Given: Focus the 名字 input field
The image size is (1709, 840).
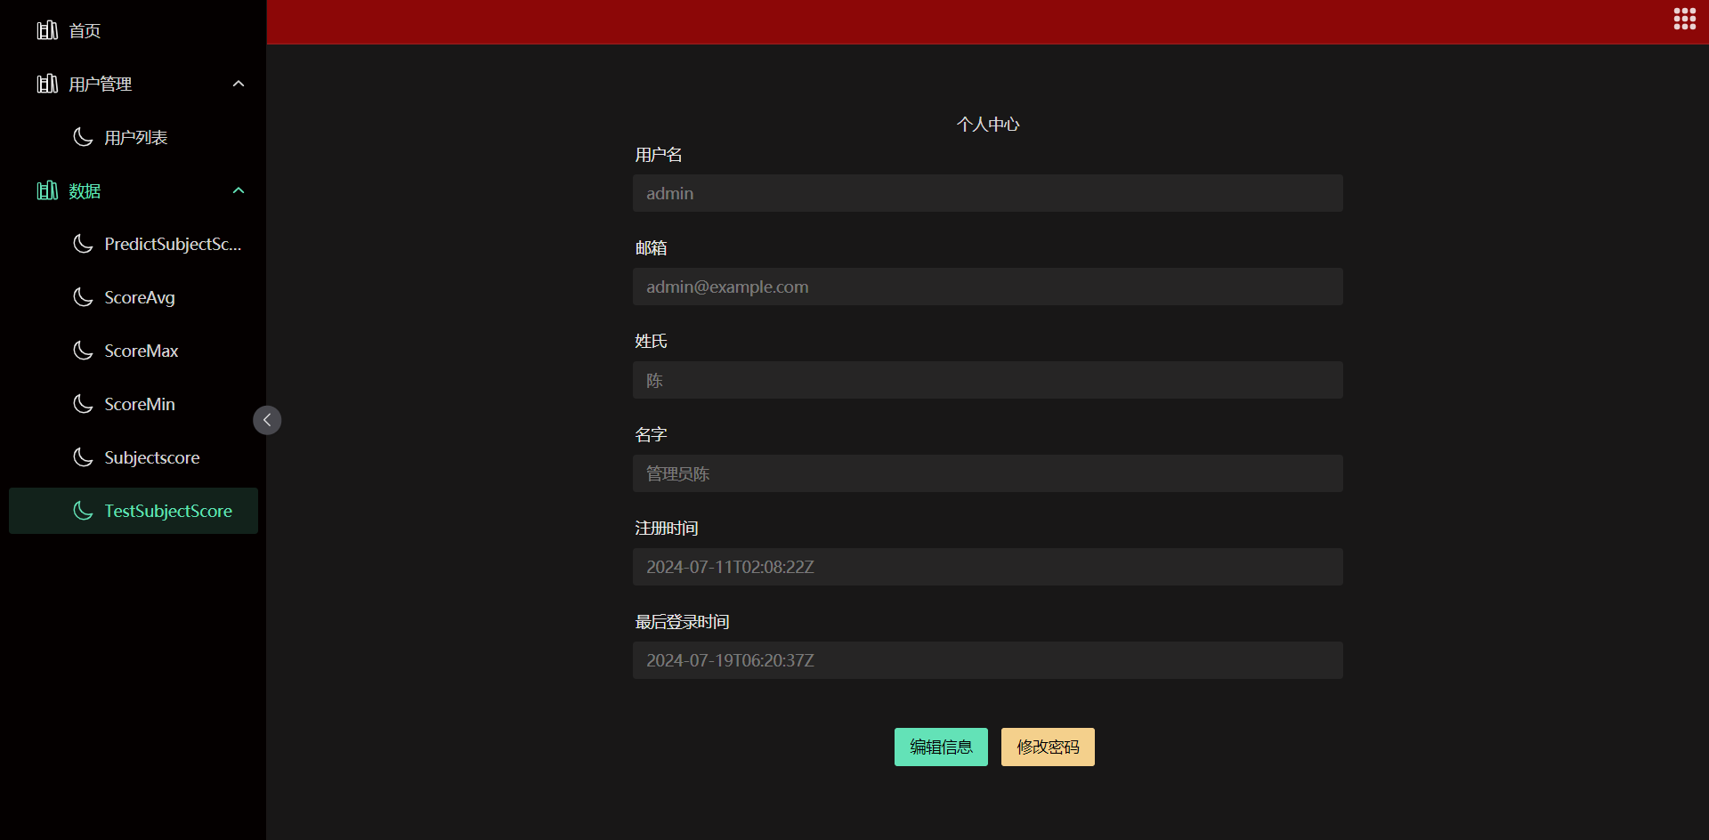Looking at the screenshot, I should (x=987, y=473).
